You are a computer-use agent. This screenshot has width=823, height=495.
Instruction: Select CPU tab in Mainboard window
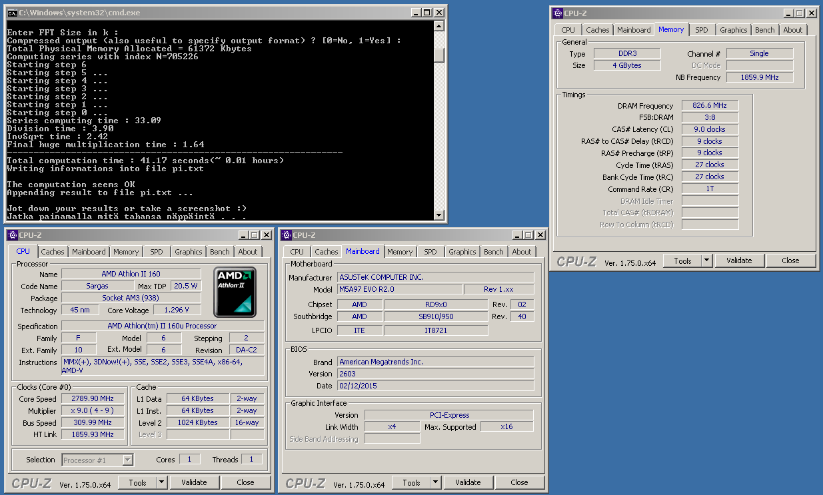pos(297,252)
